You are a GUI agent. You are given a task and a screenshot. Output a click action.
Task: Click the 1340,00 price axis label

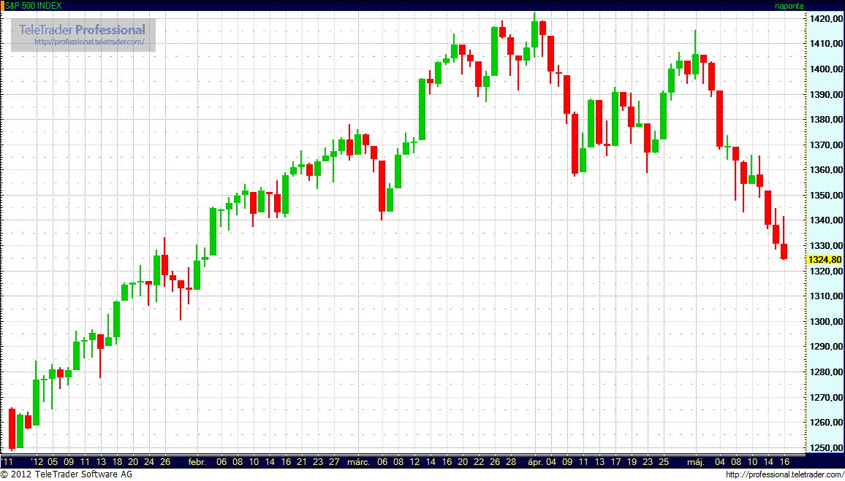825,220
